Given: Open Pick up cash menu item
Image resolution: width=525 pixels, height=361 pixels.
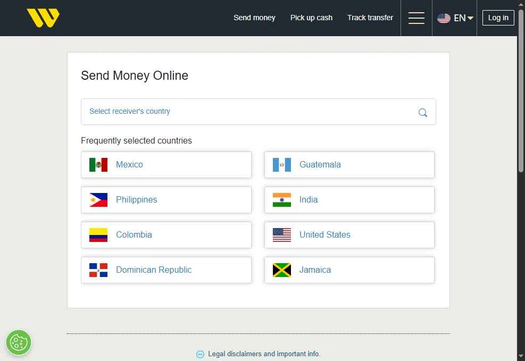Looking at the screenshot, I should (x=311, y=18).
